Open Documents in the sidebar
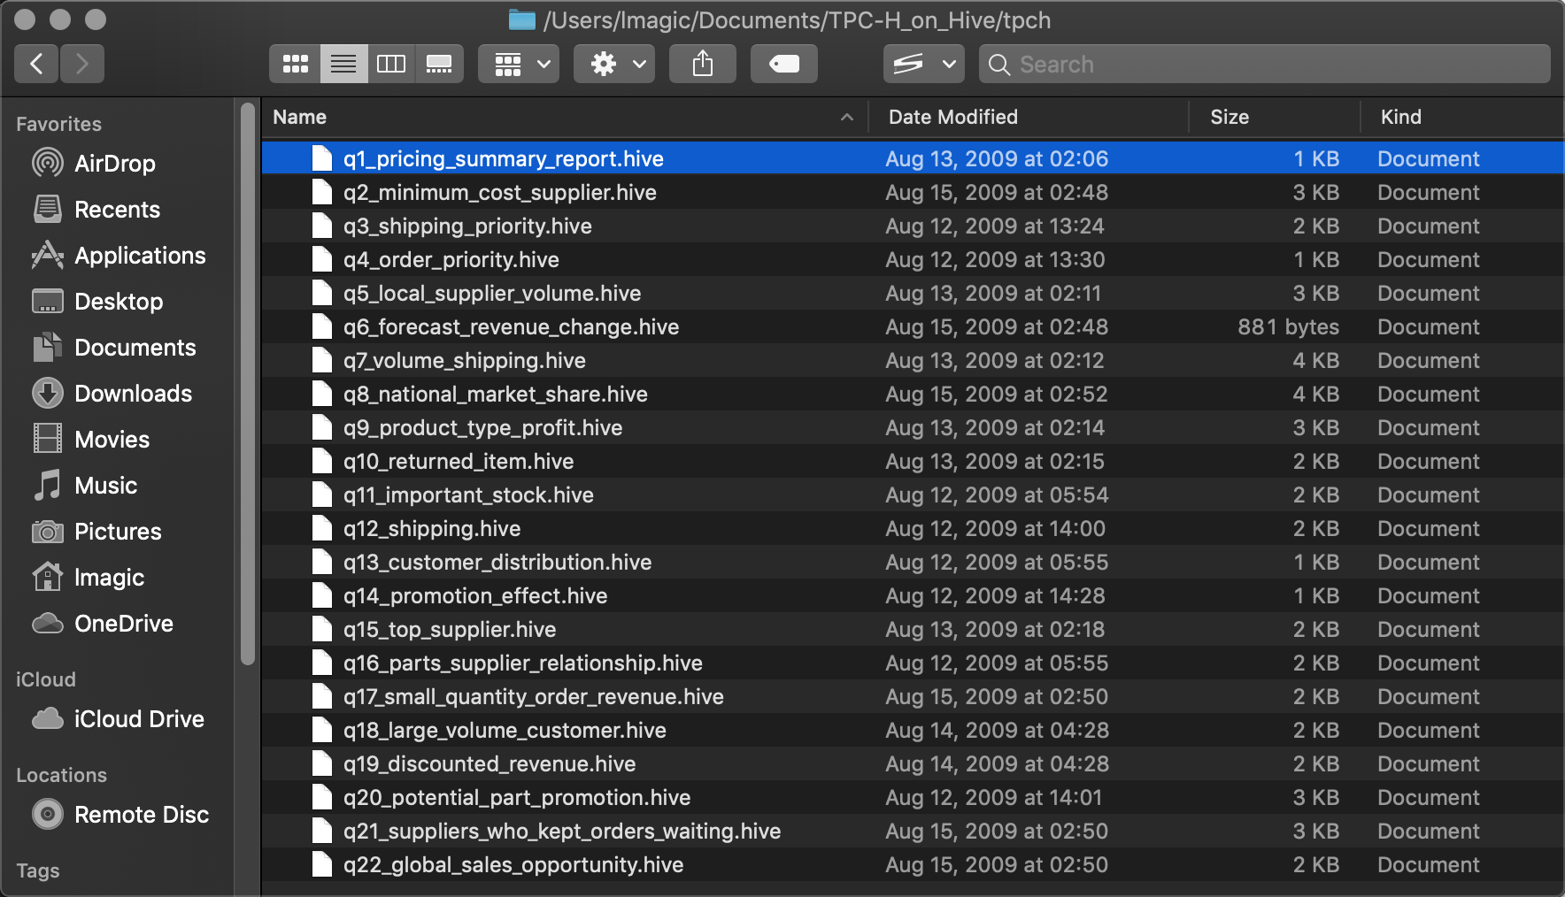The height and width of the screenshot is (897, 1565). [x=115, y=348]
